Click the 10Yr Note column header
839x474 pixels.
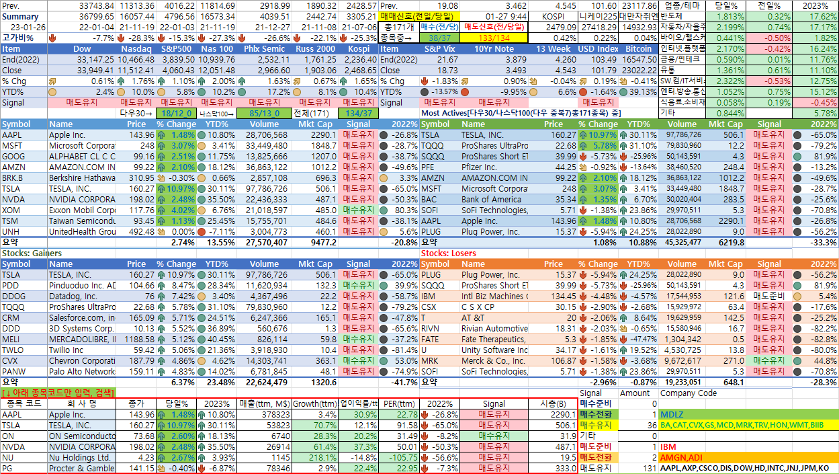point(495,49)
